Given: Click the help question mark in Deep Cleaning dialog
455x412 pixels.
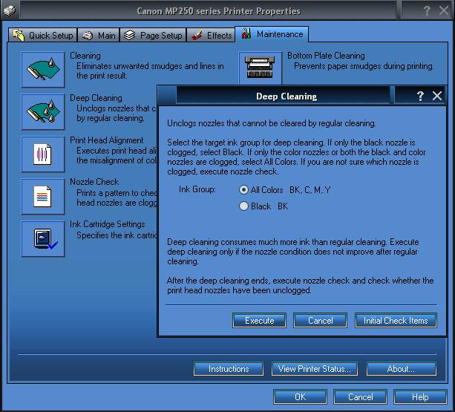Looking at the screenshot, I should point(420,96).
